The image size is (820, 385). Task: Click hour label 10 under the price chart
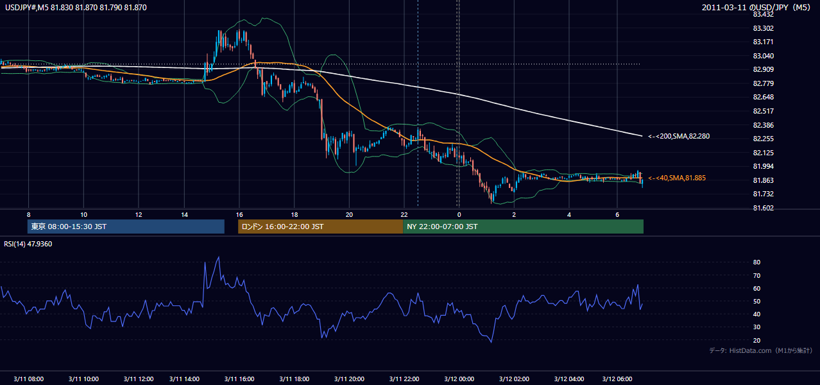pos(84,214)
